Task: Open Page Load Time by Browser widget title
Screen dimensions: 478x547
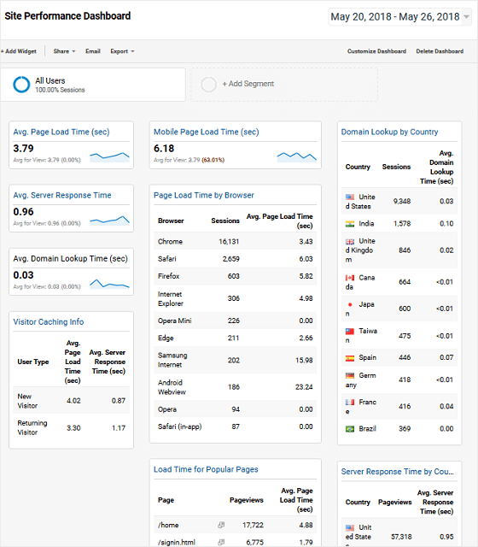Action: pyautogui.click(x=204, y=196)
